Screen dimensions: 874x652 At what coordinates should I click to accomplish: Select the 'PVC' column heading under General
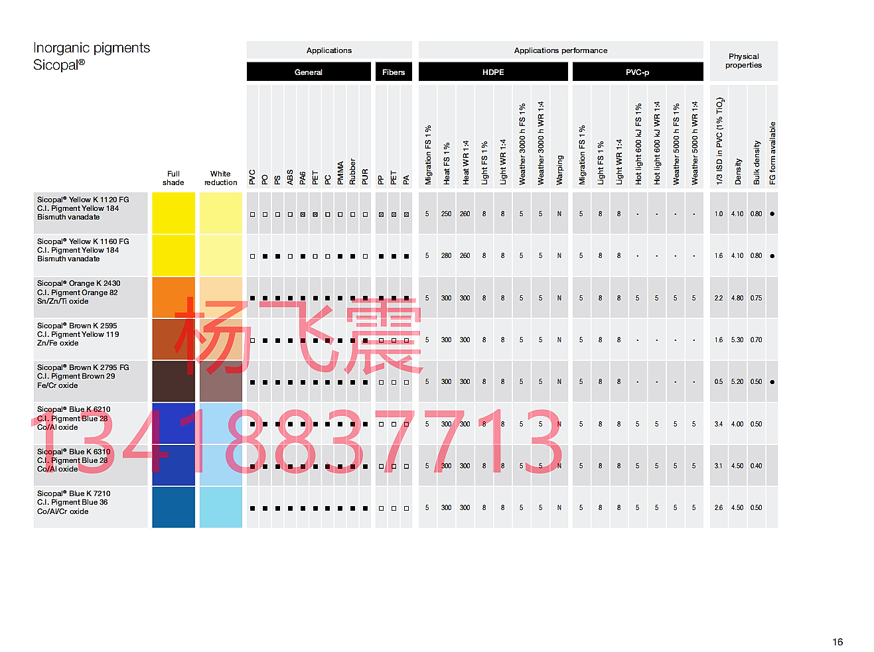click(x=252, y=177)
